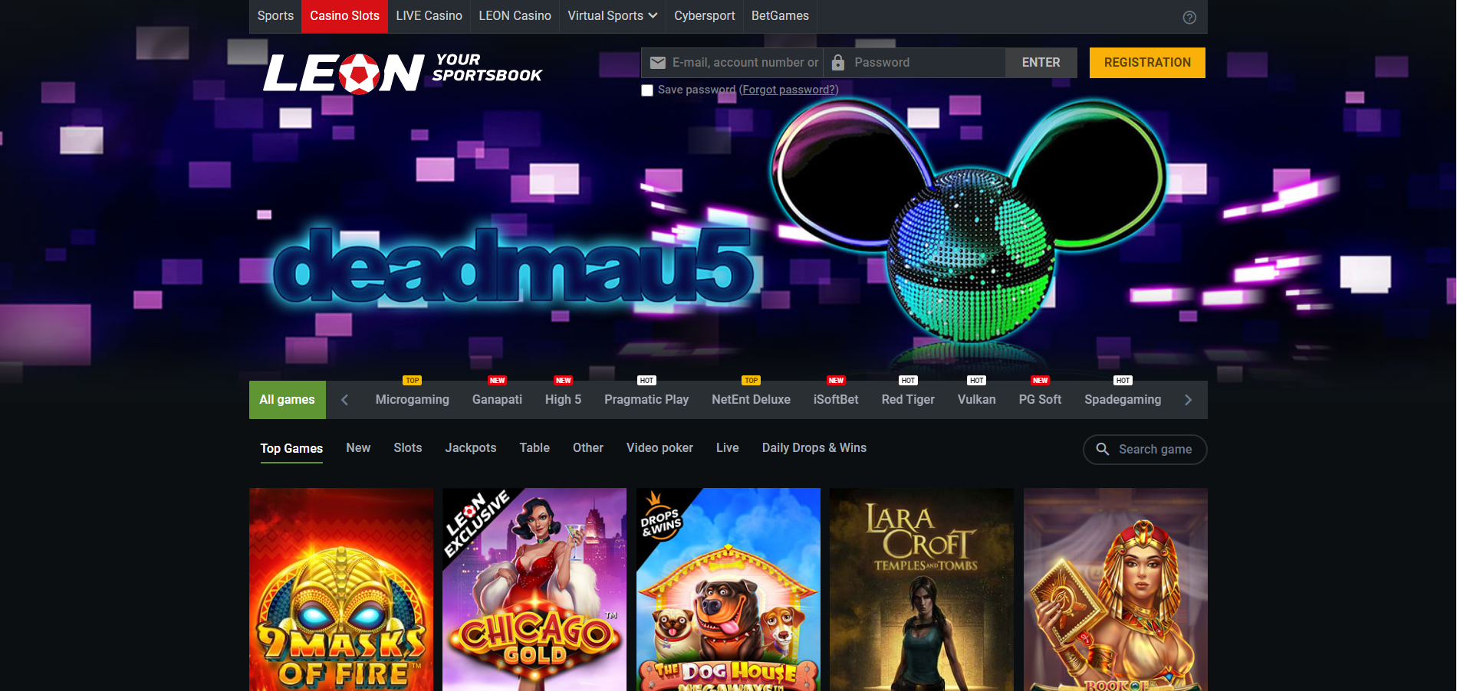Open the Chicago Gold game thumbnail
This screenshot has height=691, width=1457.
[x=534, y=590]
